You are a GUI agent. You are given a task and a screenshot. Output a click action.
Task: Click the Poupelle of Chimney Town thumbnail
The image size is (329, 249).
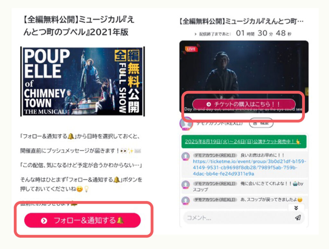point(83,81)
